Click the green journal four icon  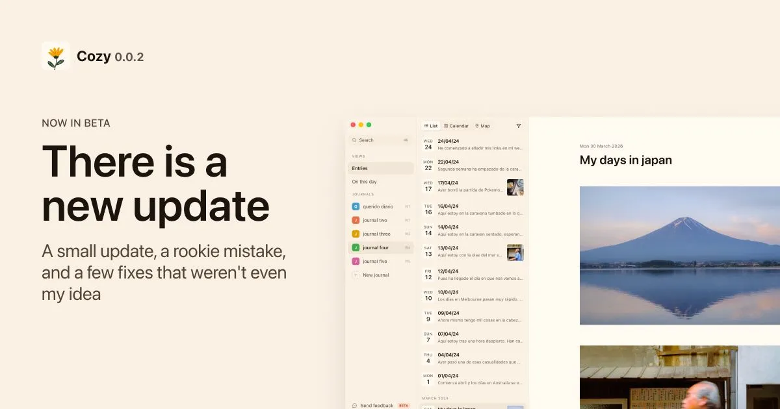coord(356,247)
